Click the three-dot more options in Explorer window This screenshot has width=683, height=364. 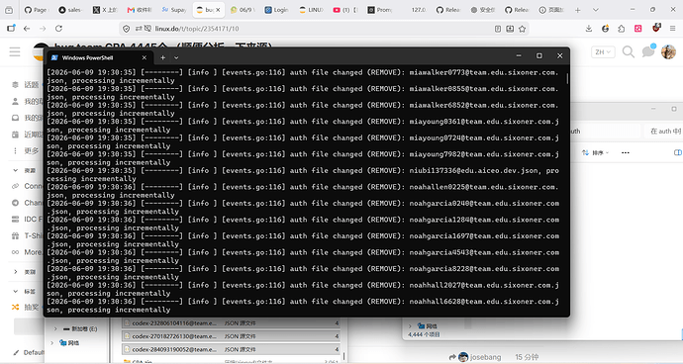(626, 153)
